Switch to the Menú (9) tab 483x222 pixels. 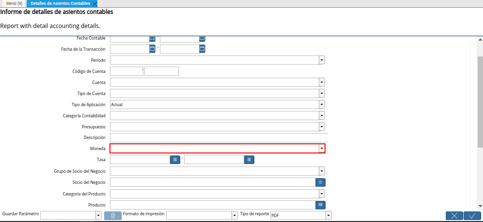pos(14,3)
